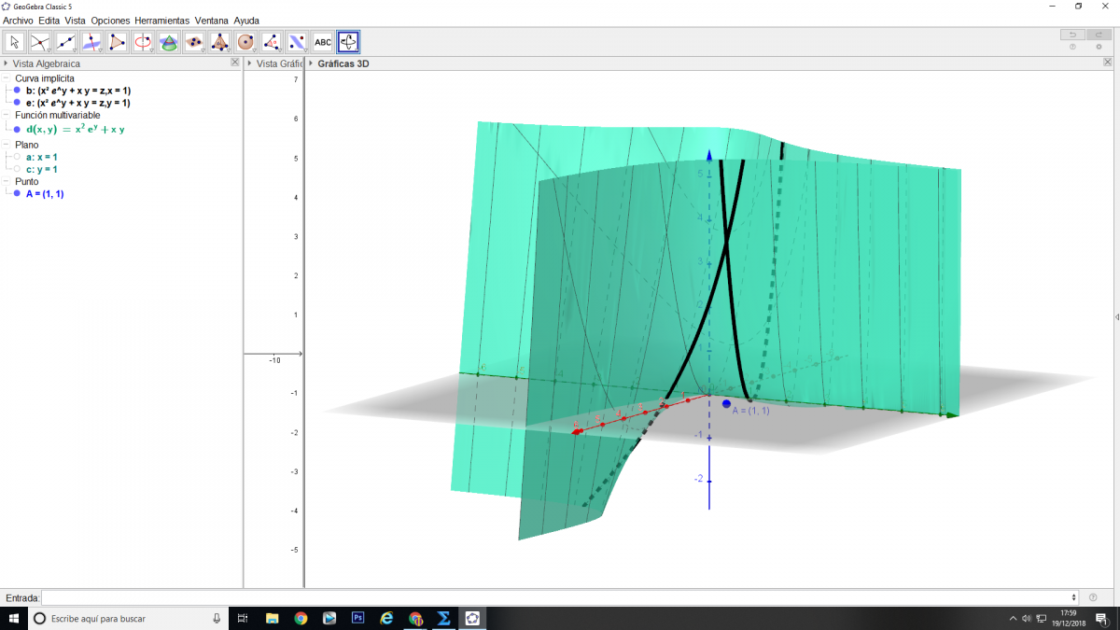Viewport: 1120px width, 630px height.
Task: Hide the multivariable function d(x, y)
Action: point(17,129)
